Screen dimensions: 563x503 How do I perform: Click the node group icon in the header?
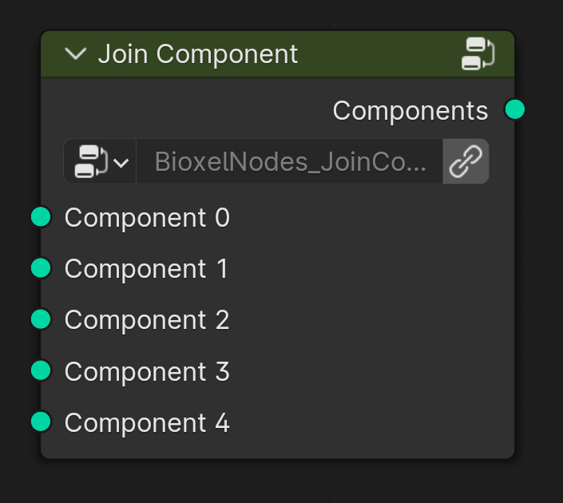coord(478,53)
